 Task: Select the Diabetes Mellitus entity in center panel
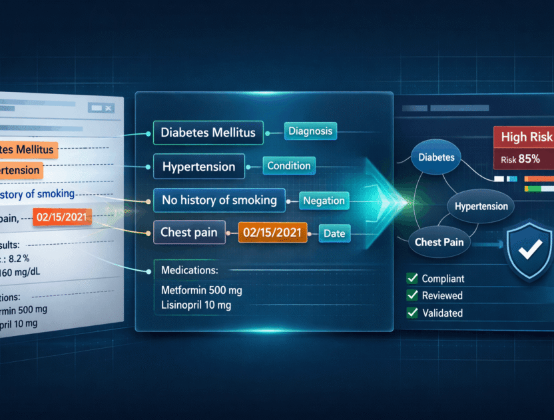(x=208, y=132)
